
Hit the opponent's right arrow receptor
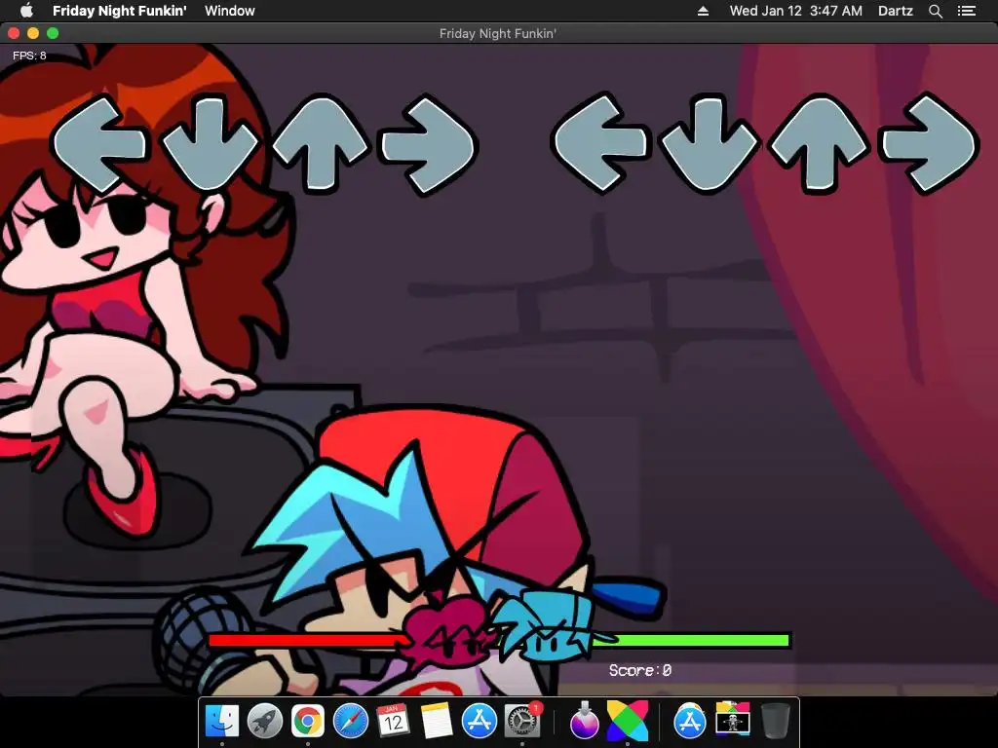[429, 144]
